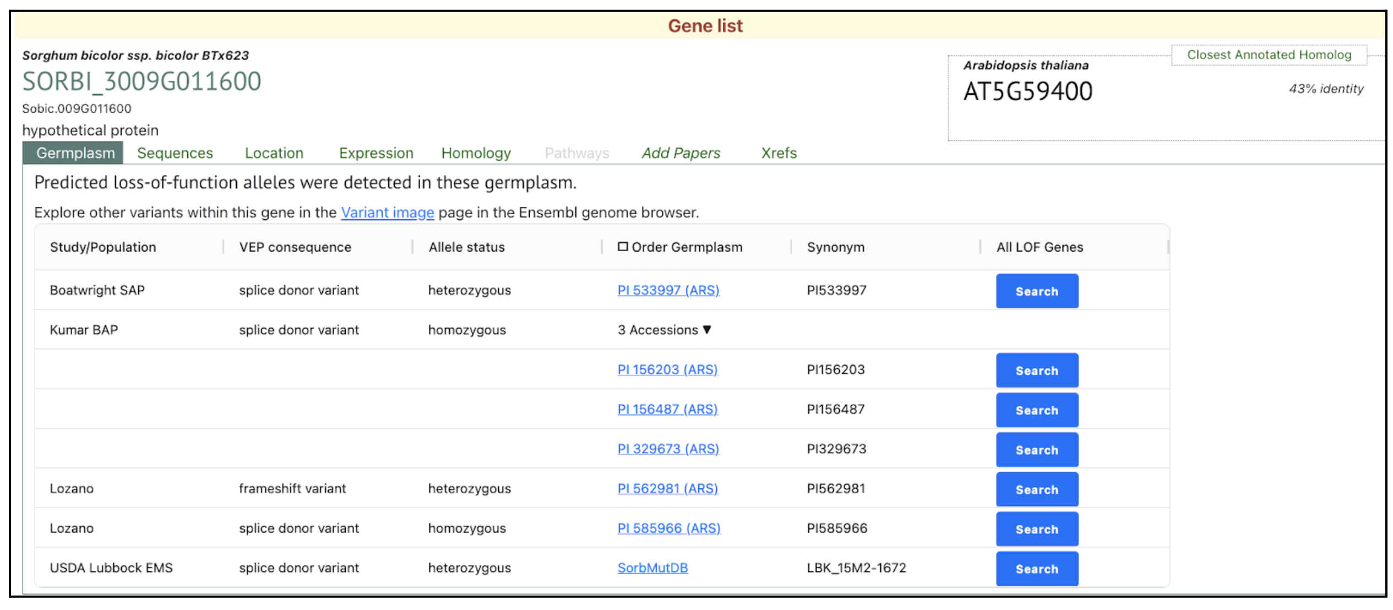Switch to the Xrefs tab

(779, 153)
